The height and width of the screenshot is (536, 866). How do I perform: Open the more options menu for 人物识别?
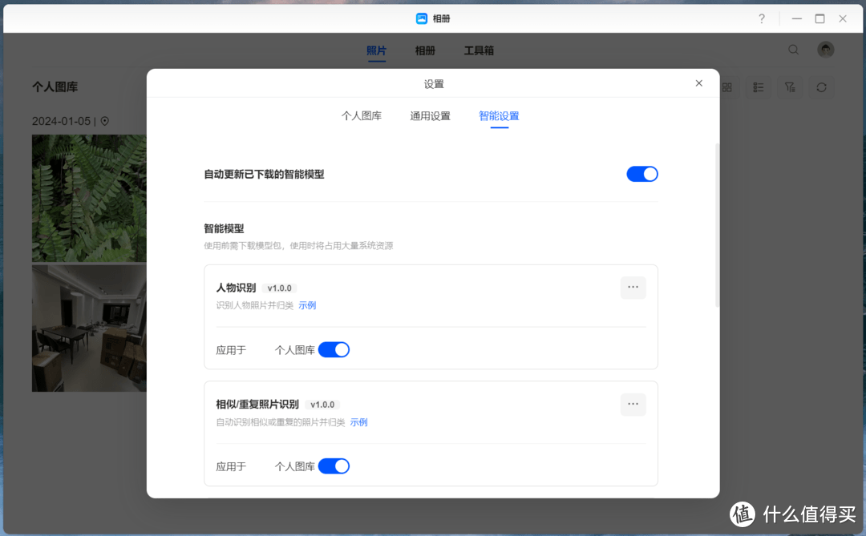coord(633,288)
